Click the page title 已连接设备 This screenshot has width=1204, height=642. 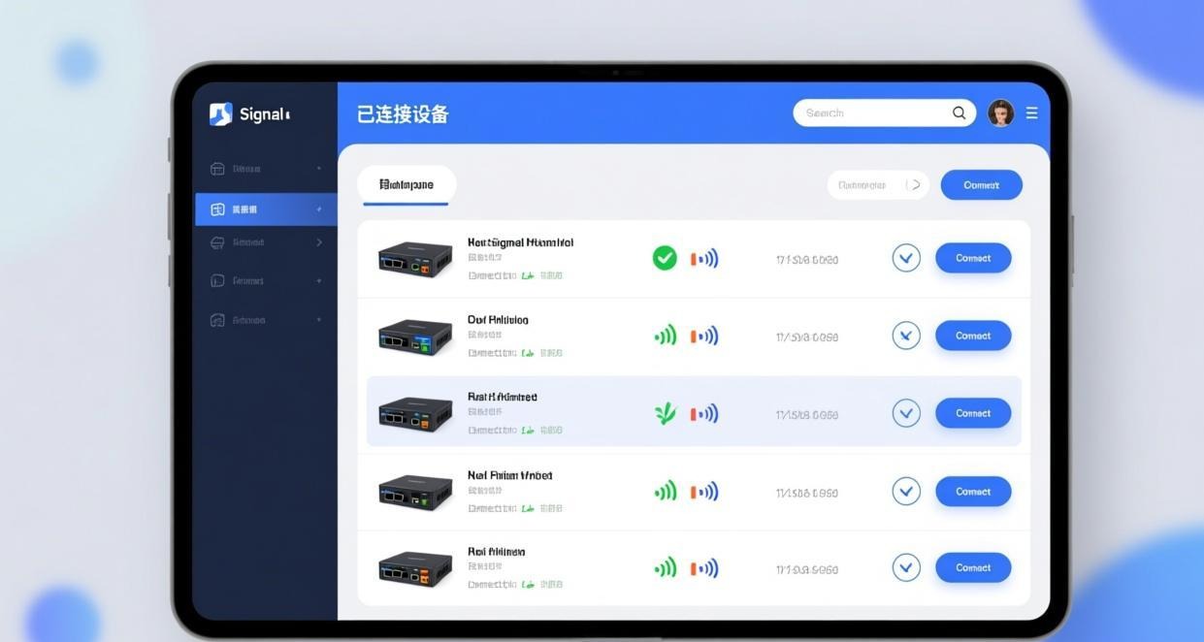coord(403,114)
